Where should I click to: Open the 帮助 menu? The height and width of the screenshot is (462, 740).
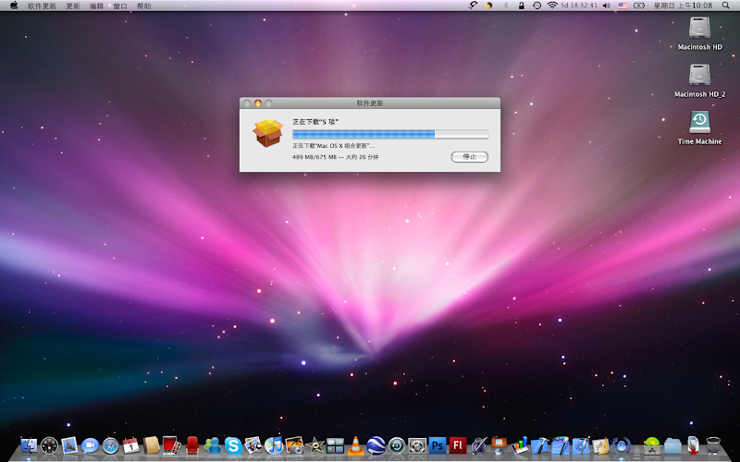(144, 6)
